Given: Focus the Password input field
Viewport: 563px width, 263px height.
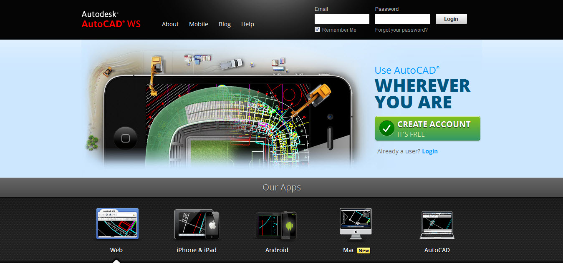Looking at the screenshot, I should click(x=402, y=19).
